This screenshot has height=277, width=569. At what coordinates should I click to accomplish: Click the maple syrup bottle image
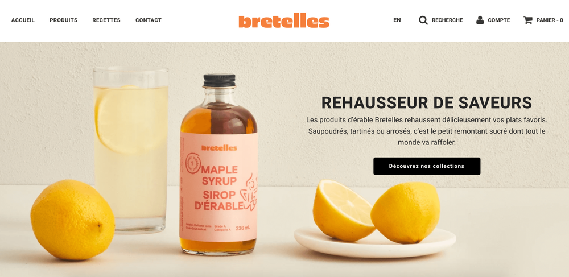pyautogui.click(x=218, y=165)
